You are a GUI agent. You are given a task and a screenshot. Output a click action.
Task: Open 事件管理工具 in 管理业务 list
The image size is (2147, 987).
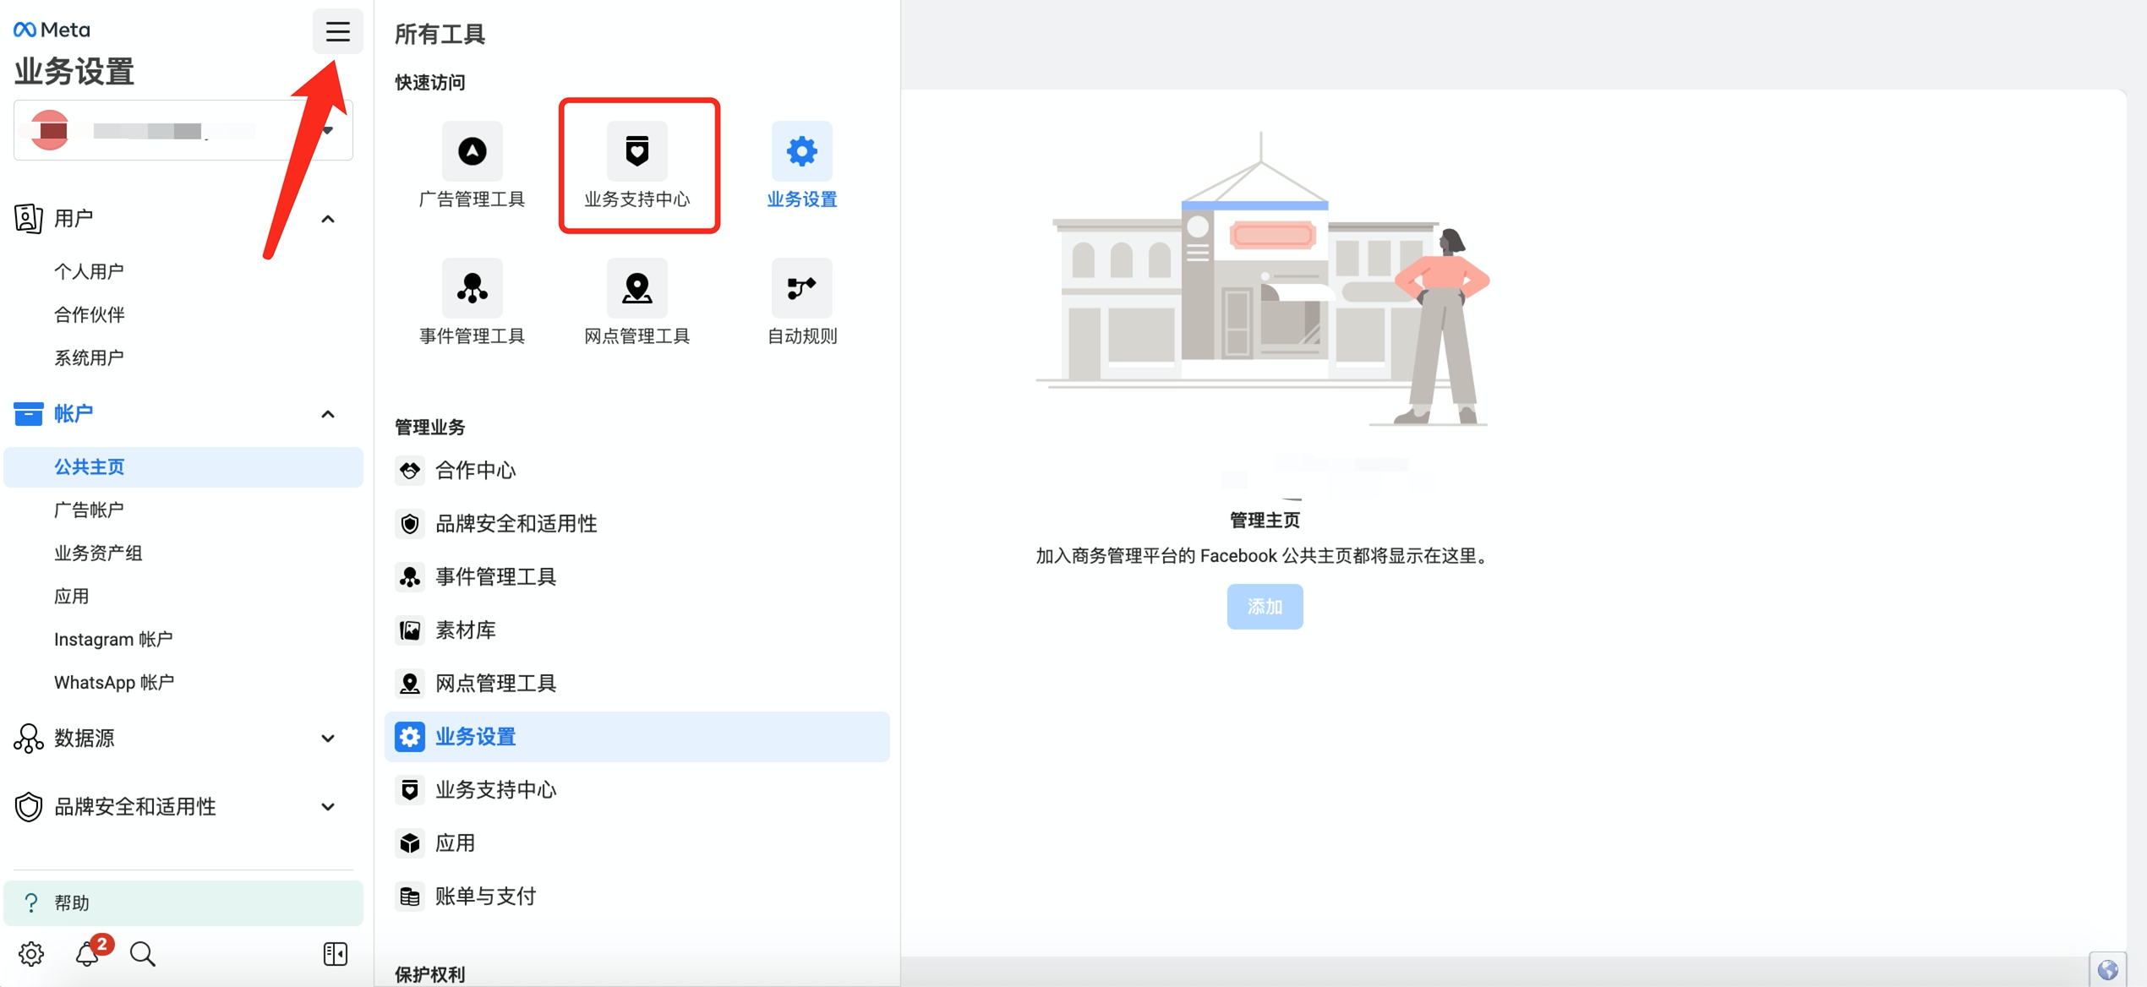(636, 577)
